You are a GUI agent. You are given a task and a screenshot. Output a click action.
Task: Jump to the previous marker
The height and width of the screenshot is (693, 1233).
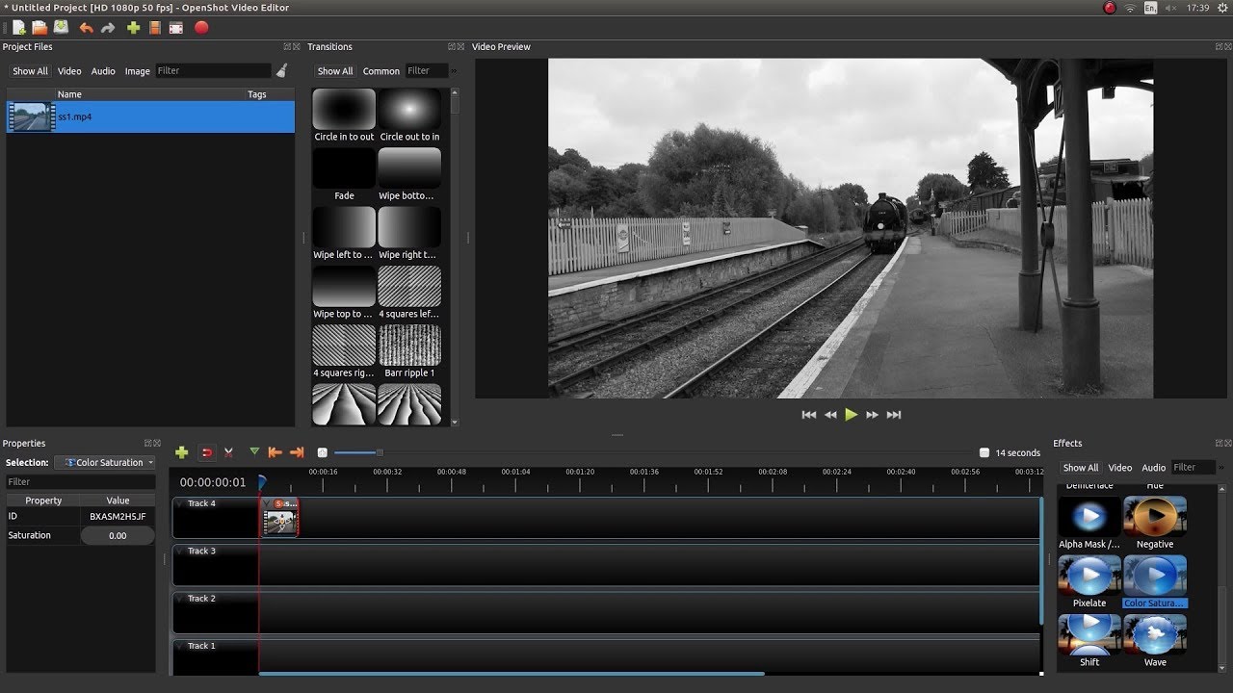tap(275, 452)
